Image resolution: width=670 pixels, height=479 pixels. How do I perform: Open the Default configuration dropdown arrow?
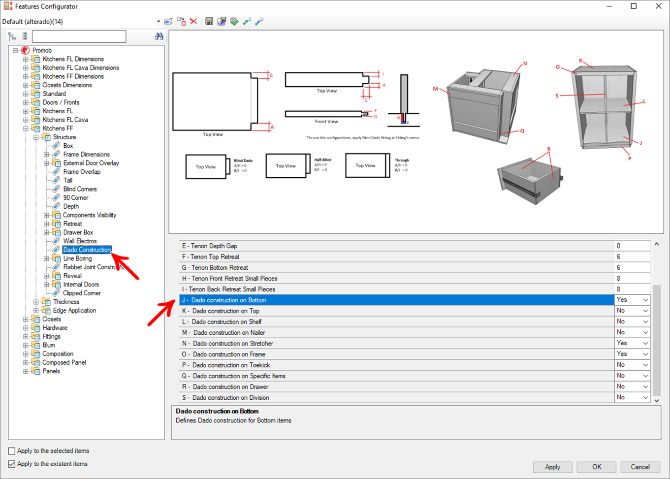pos(159,22)
